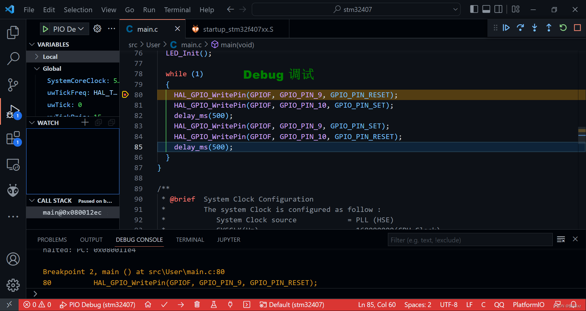The width and height of the screenshot is (586, 311).
Task: Add a new watch expression
Action: click(x=85, y=122)
